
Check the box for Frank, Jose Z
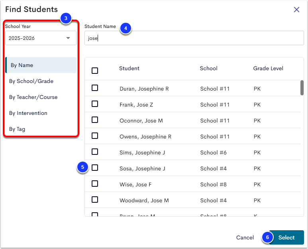[x=95, y=104]
